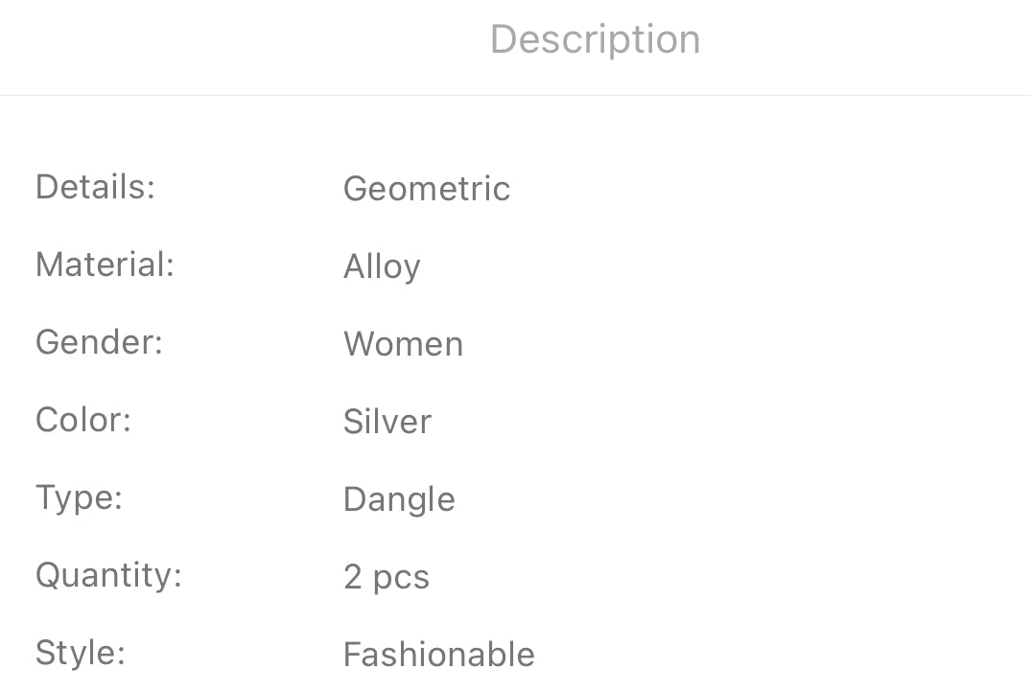Tap the Quantity label

108,575
